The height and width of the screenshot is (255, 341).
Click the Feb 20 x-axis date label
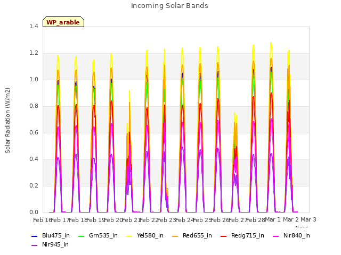[113, 220]
